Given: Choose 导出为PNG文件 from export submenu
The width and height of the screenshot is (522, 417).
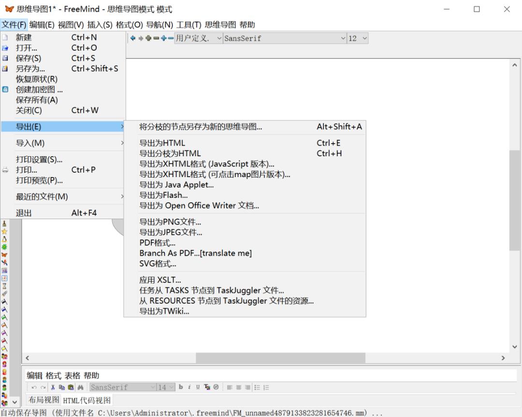Looking at the screenshot, I should tap(170, 222).
